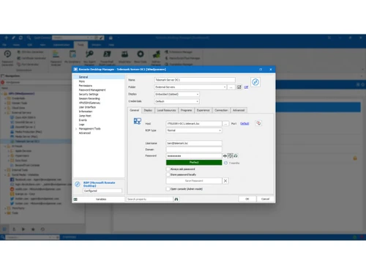Open More Tools in main window ribbon
This screenshot has height=275, width=366.
(141, 56)
